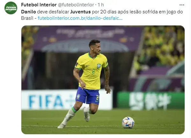Screen dimensions: 191x138
Task: Click the @futebolinterior handle
Action: coord(76,5)
